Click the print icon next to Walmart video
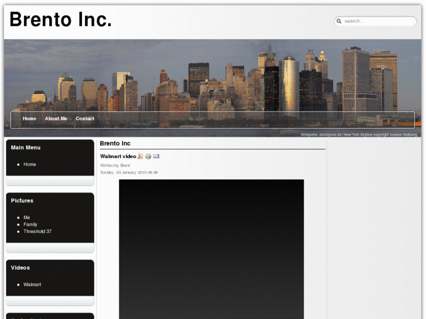The width and height of the screenshot is (426, 319). (148, 156)
